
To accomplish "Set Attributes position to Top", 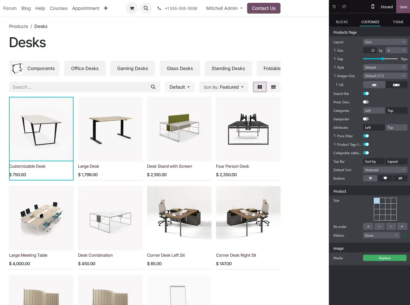I will [x=396, y=127].
